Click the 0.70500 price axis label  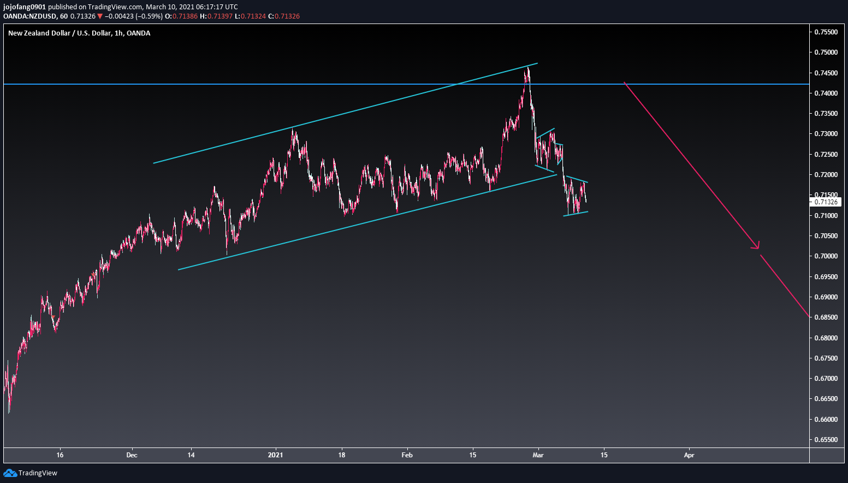(x=826, y=236)
